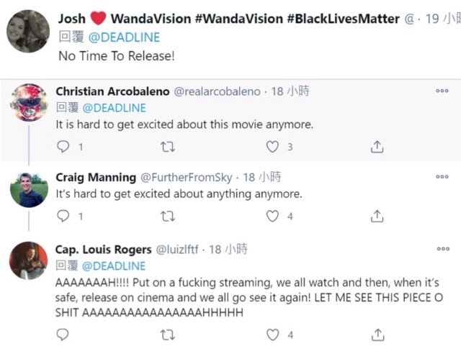The image size is (461, 346).
Task: Retweet Christian Arcobaleno's tweet
Action: coord(167,147)
